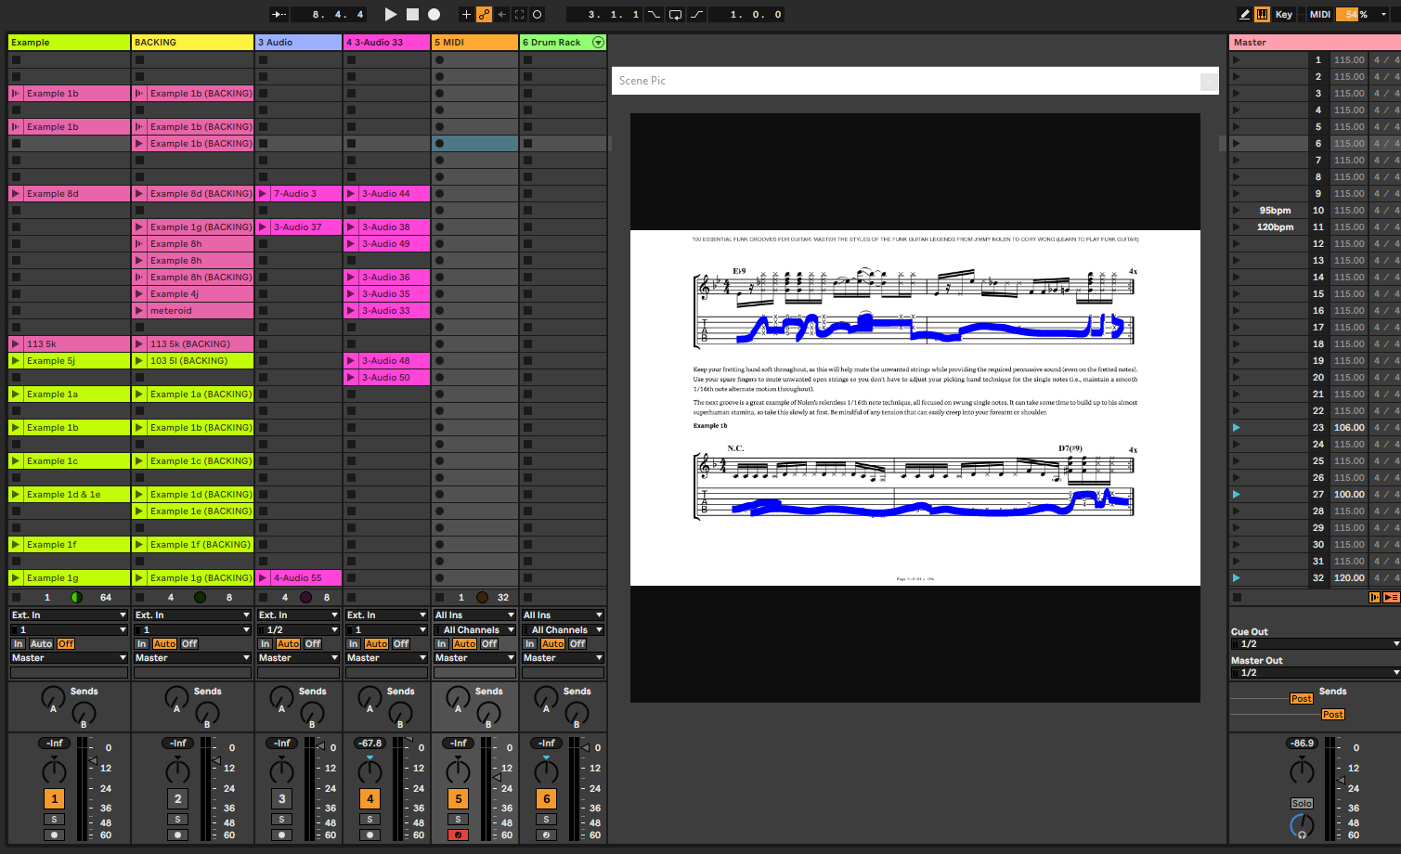
Task: Toggle Draw Mode pencil icon
Action: click(1244, 14)
